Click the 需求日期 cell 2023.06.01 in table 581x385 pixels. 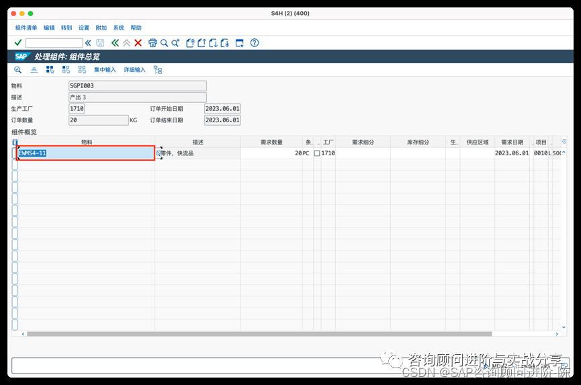pos(512,153)
